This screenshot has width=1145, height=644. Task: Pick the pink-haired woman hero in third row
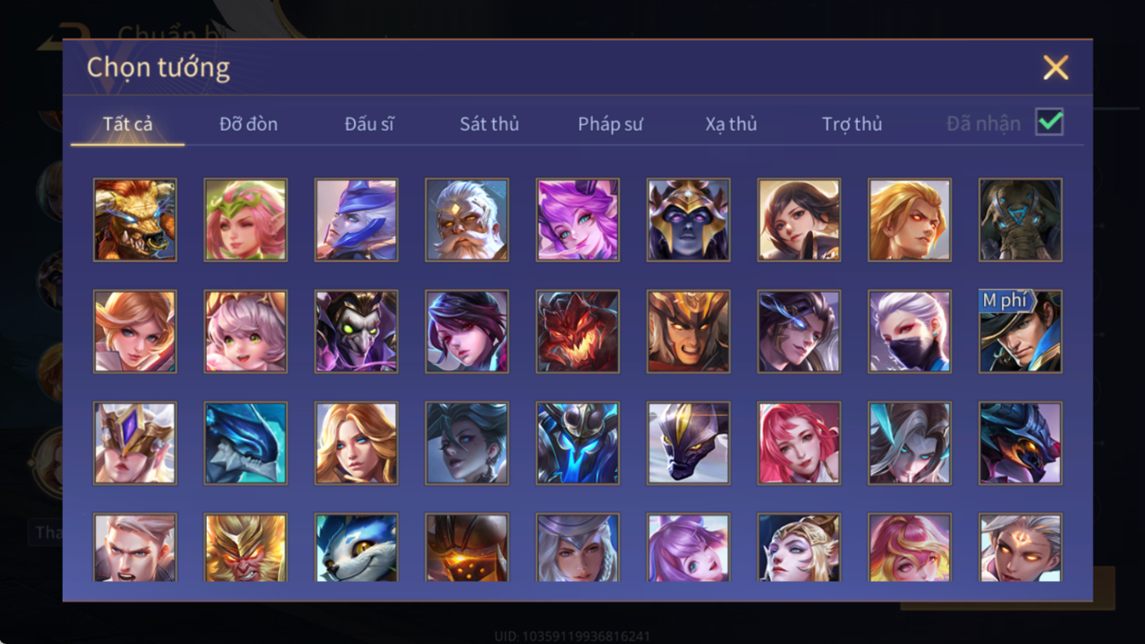(x=799, y=443)
